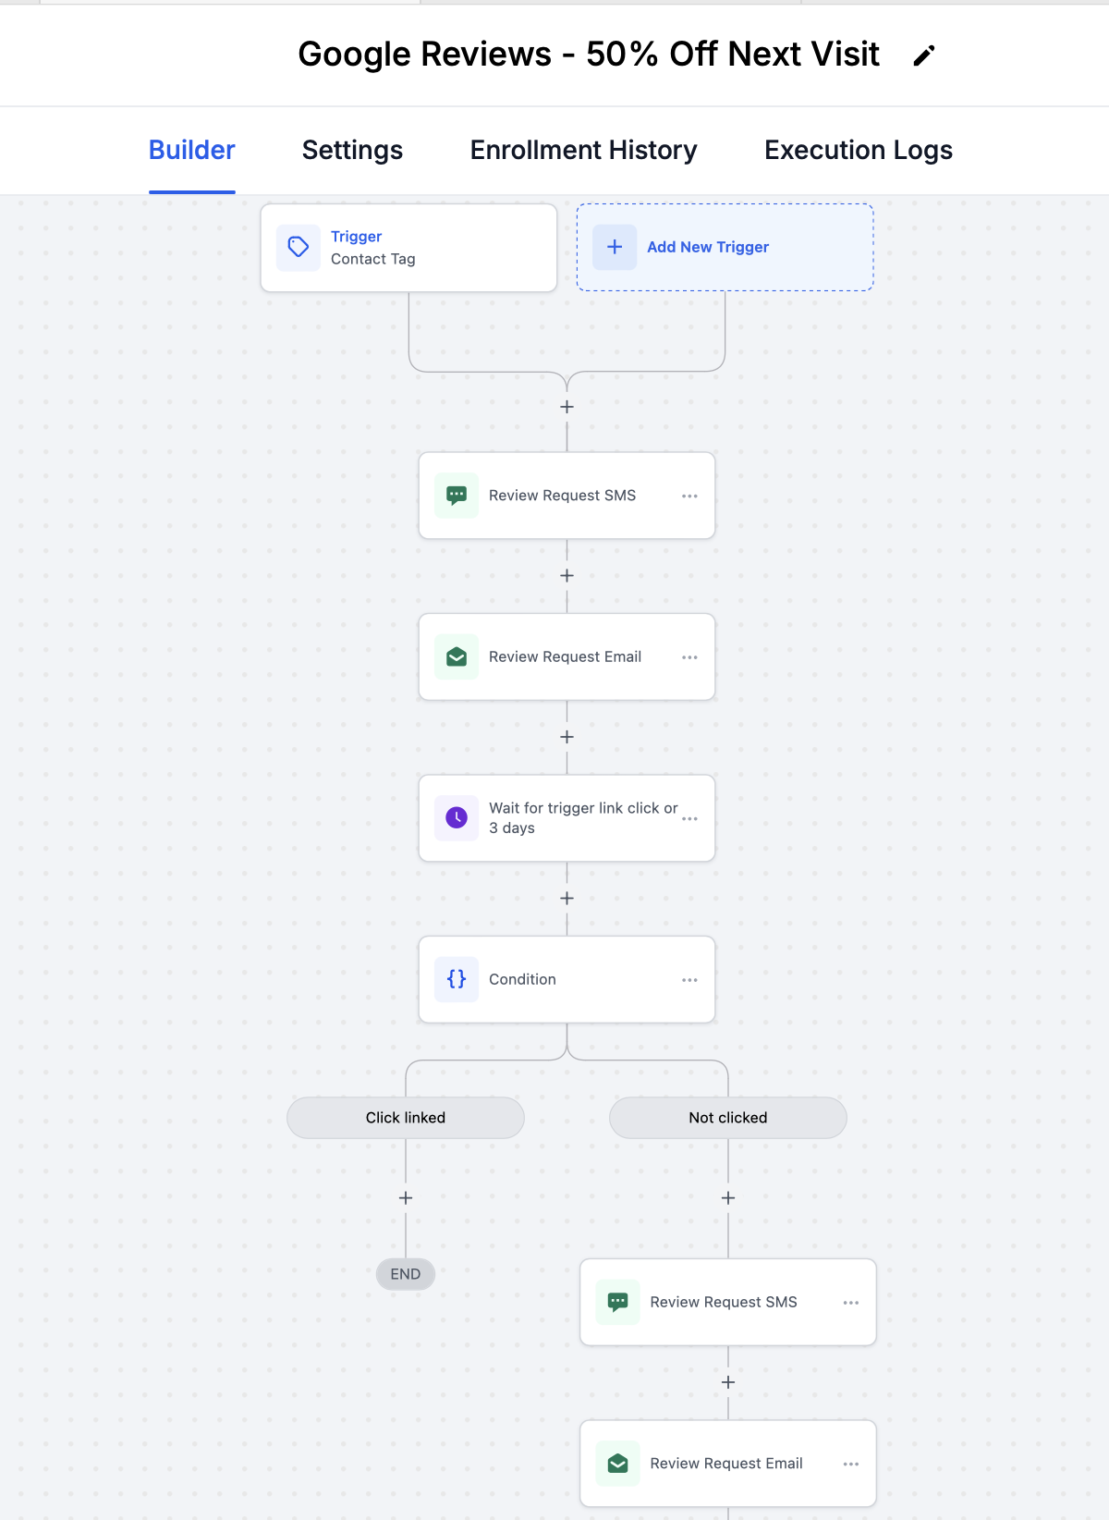Click the pencil icon to rename workflow
The height and width of the screenshot is (1520, 1109).
(x=923, y=56)
